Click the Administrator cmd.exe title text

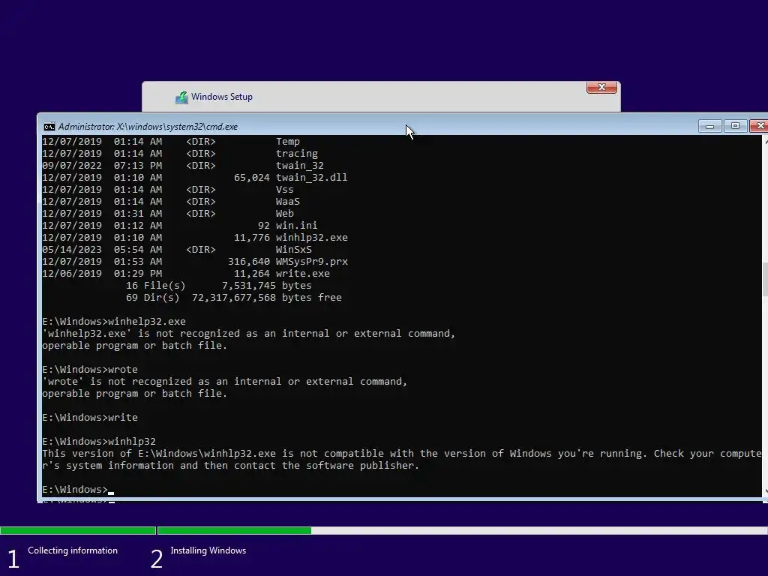click(148, 127)
